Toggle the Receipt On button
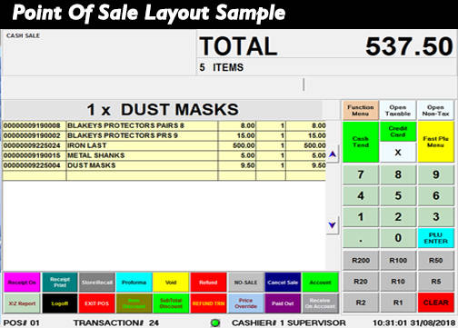This screenshot has height=328, width=458. tap(22, 283)
